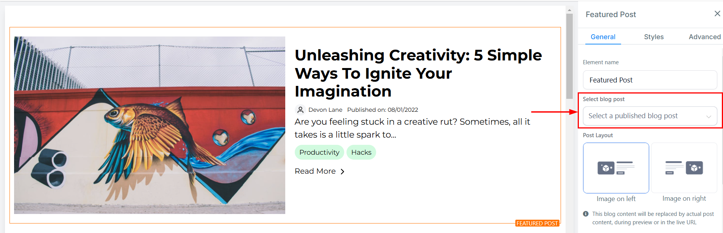Close the Featured Post panel
The height and width of the screenshot is (233, 723).
[717, 14]
